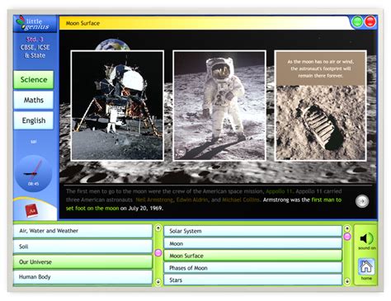Select the Solar System topic
391x301 pixels.
click(253, 231)
